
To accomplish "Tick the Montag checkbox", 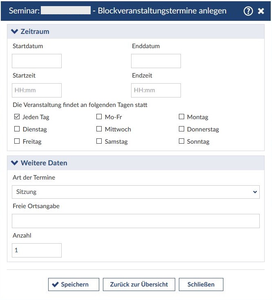I will click(182, 117).
